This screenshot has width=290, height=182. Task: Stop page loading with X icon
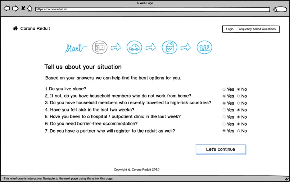[x=23, y=8]
